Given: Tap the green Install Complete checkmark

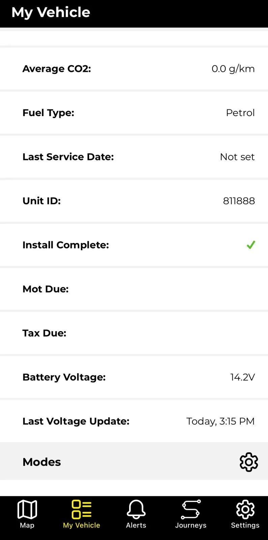Looking at the screenshot, I should coord(251,245).
